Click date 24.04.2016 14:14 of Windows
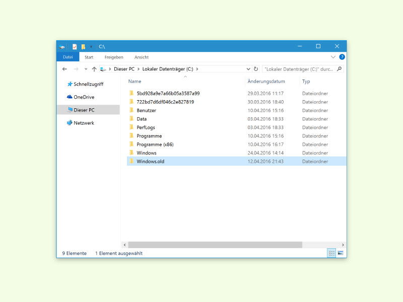 [x=265, y=153]
